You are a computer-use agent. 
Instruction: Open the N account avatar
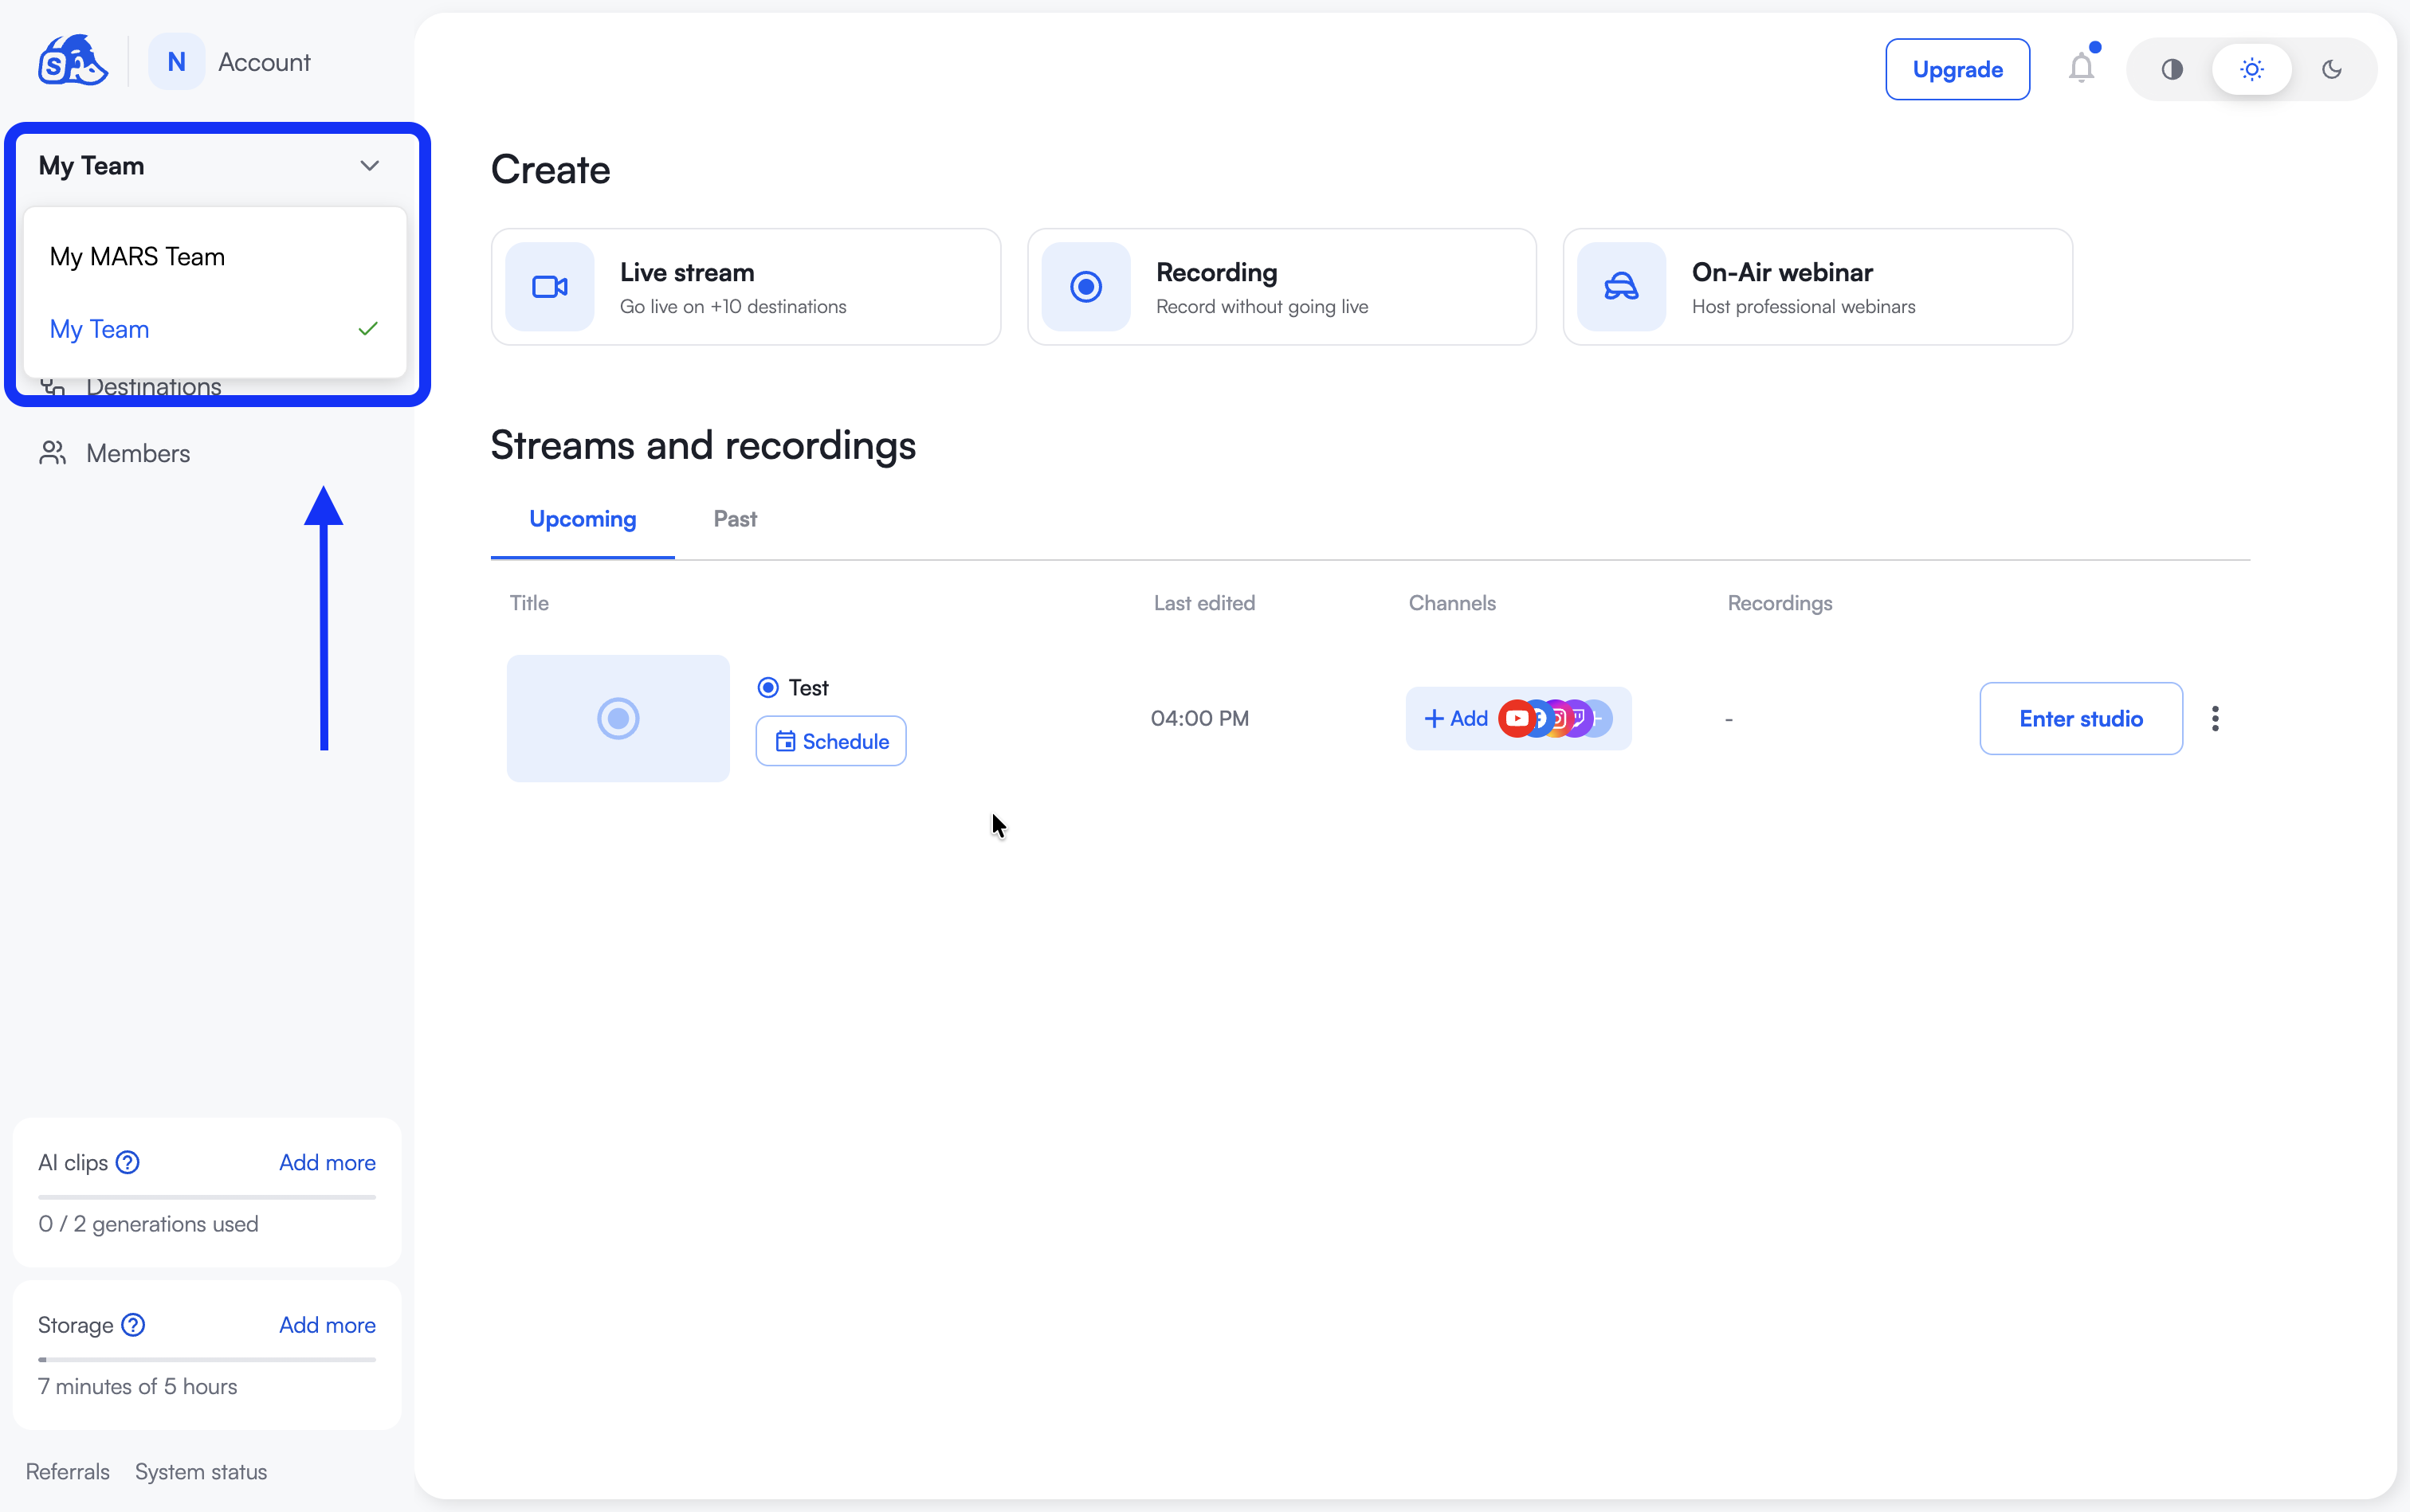176,62
